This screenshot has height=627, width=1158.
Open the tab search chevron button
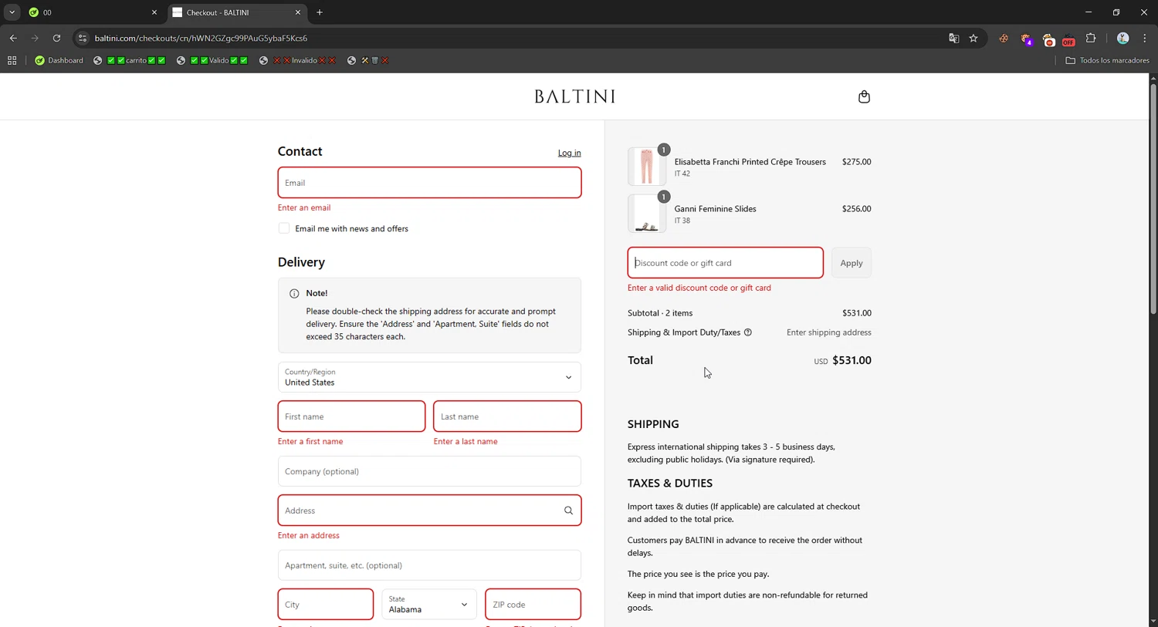[12, 12]
